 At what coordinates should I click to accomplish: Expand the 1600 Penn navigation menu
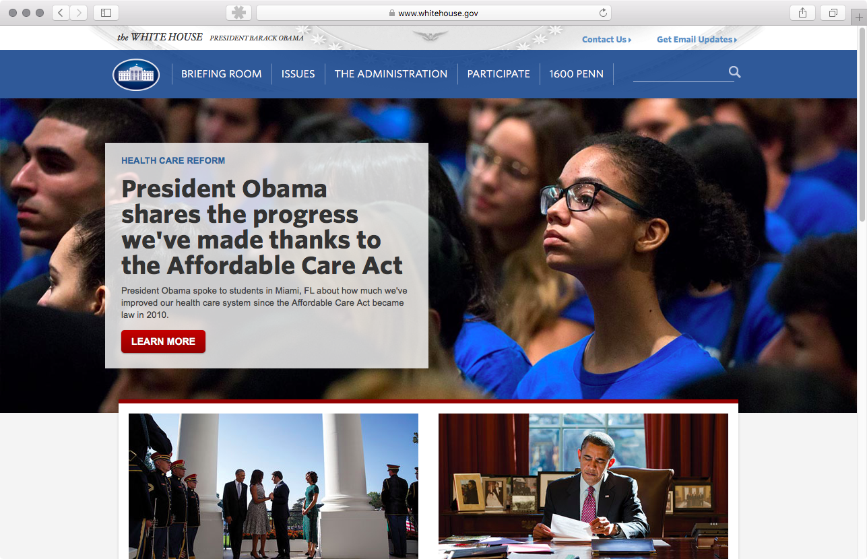(577, 74)
